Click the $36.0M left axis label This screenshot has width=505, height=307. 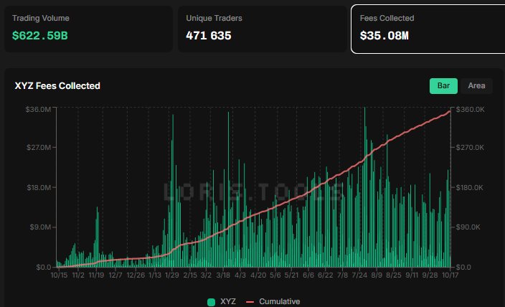pos(38,110)
